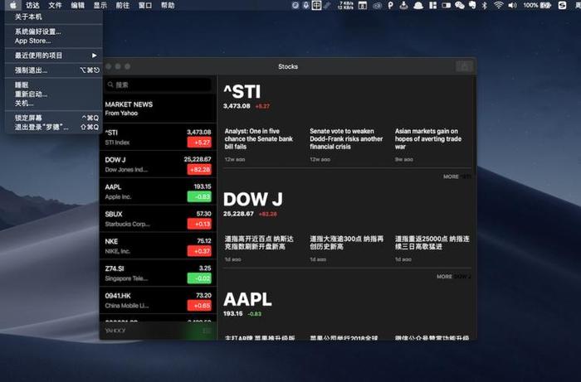Screen dimensions: 581x382
Task: Toggle the SBUX +0.13 change badge
Action: 199,224
